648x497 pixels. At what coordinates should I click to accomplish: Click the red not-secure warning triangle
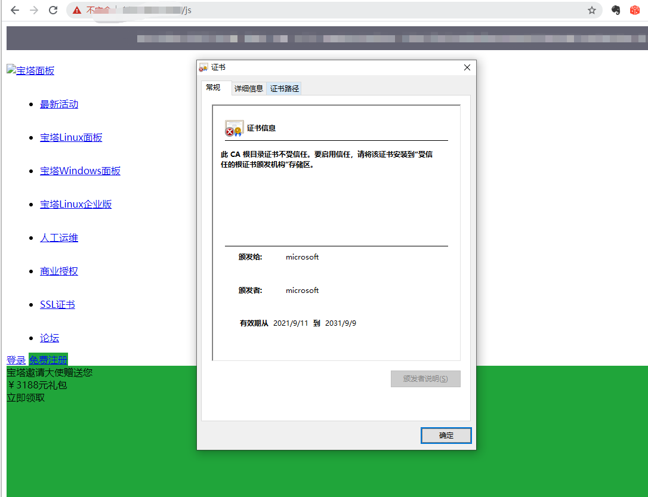[x=77, y=10]
